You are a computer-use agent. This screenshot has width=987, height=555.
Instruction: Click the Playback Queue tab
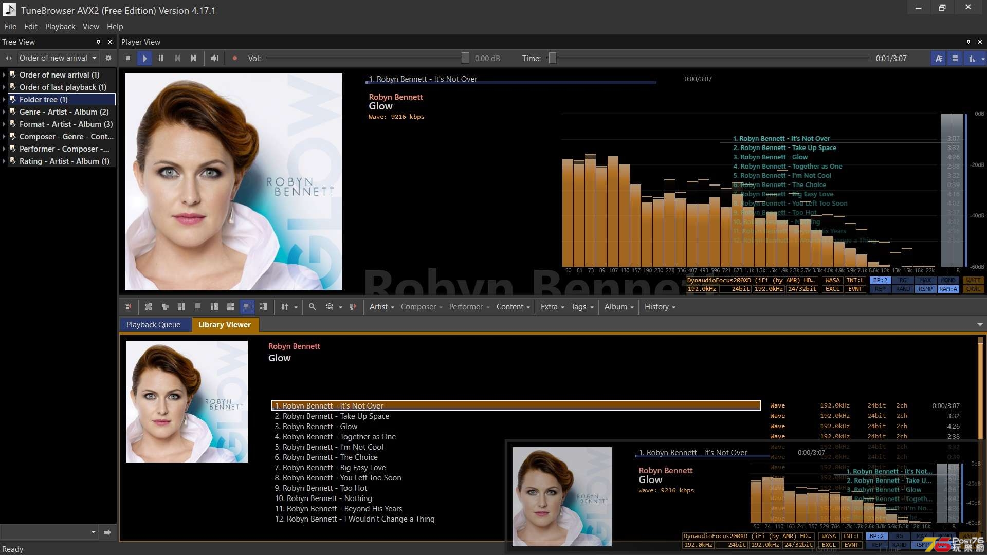tap(153, 325)
